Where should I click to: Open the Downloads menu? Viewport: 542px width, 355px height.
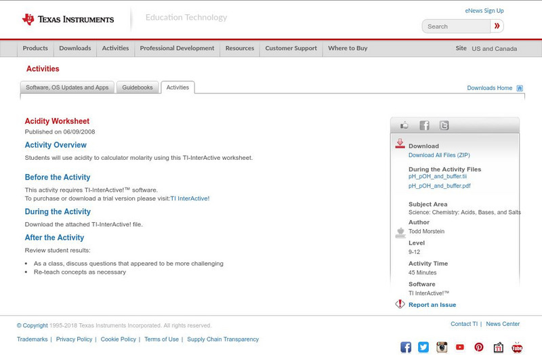pyautogui.click(x=75, y=48)
